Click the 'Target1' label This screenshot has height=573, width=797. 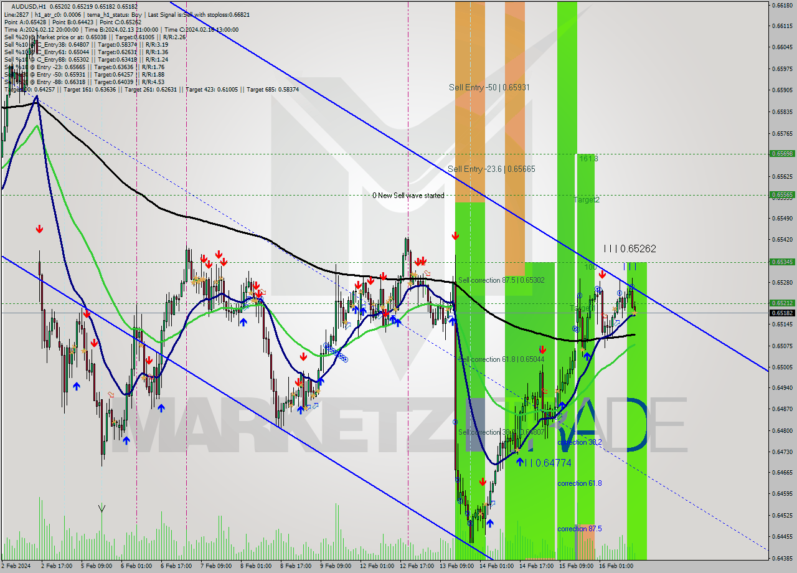(x=582, y=308)
